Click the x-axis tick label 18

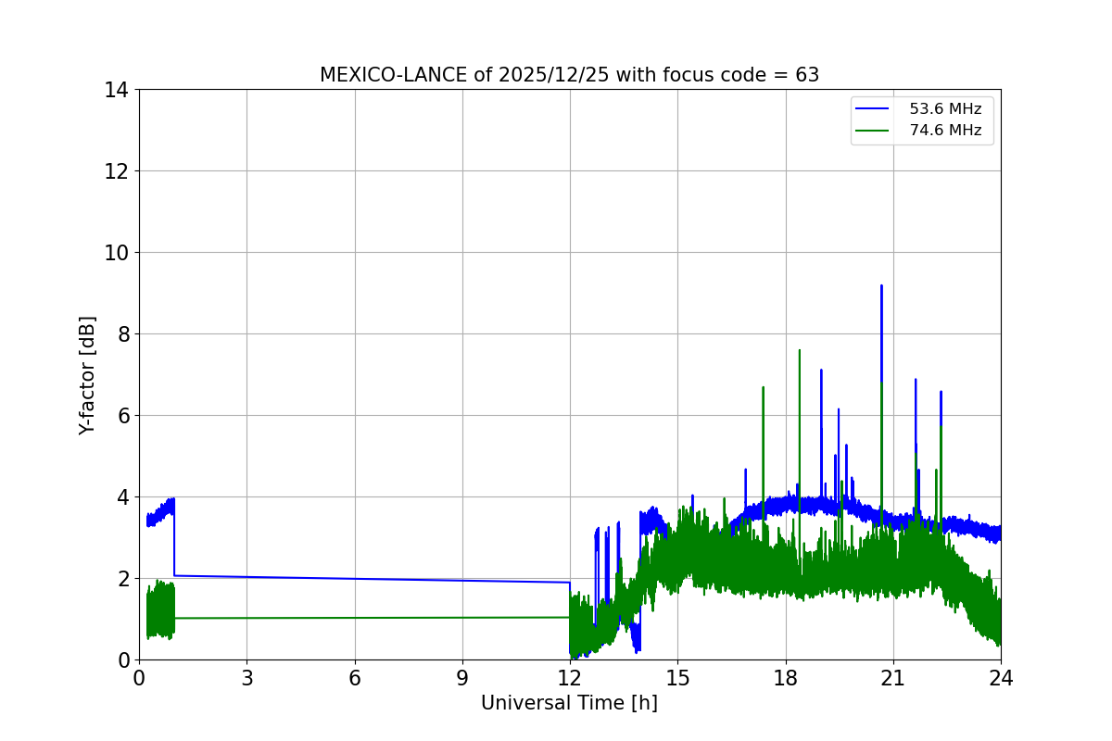tap(786, 678)
